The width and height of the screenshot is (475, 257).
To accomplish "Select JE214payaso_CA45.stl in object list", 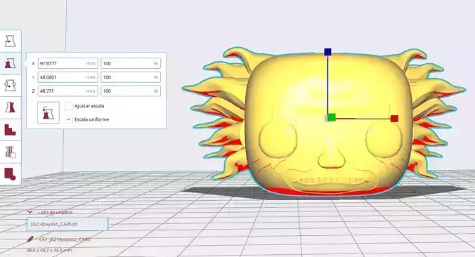I will tap(67, 224).
